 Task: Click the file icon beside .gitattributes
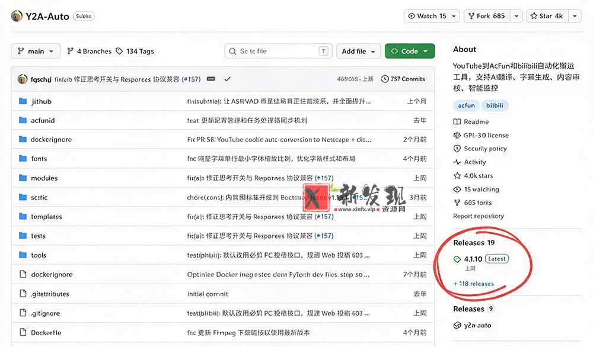[23, 293]
